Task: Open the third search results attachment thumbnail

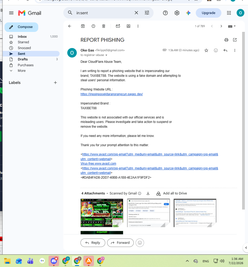Action: point(195,213)
